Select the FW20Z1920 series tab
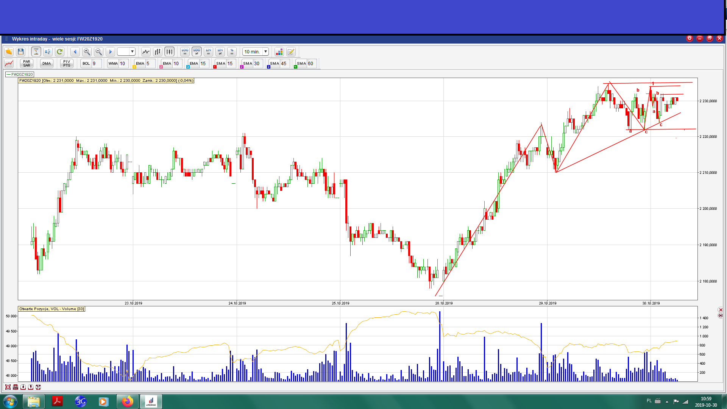 20,74
